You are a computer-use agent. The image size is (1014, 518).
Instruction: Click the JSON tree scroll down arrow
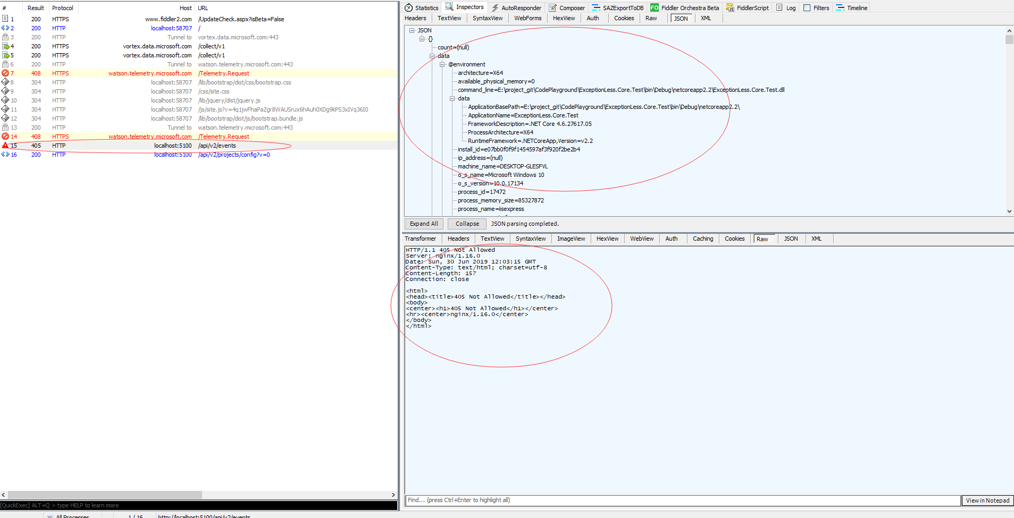(1009, 211)
